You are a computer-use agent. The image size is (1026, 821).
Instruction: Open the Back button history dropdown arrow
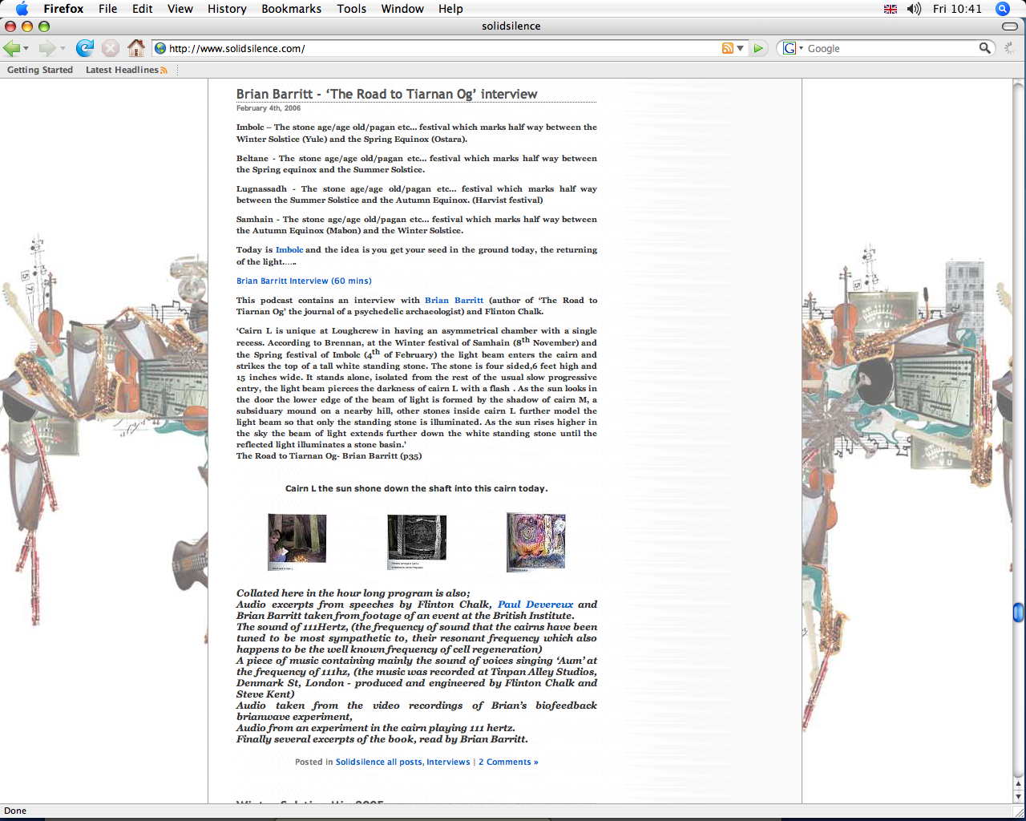click(26, 49)
